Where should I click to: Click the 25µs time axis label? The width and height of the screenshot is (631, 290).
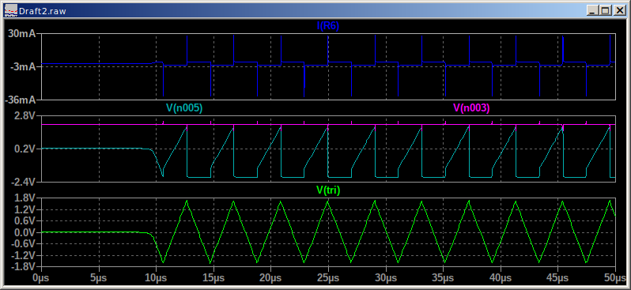click(x=328, y=278)
